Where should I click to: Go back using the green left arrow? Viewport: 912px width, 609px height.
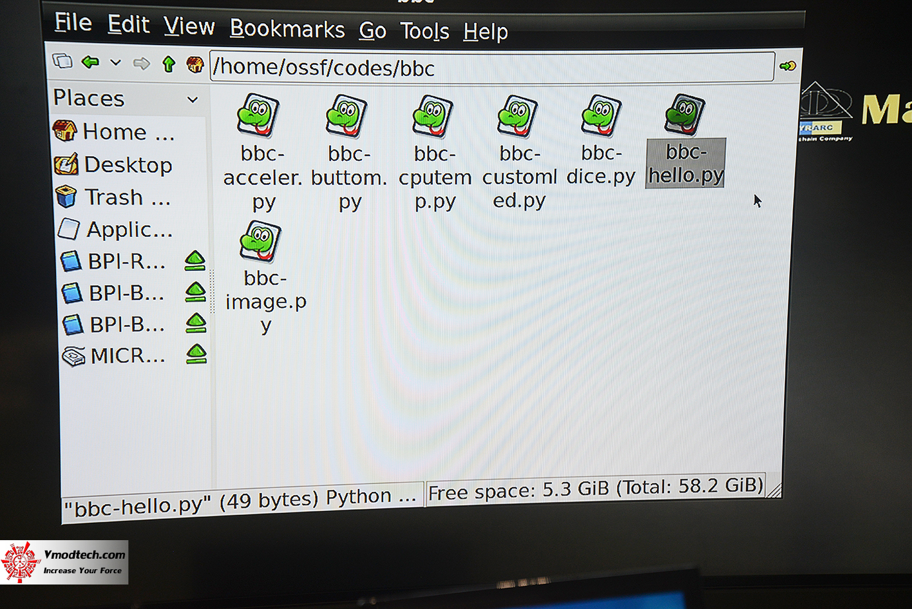point(91,62)
